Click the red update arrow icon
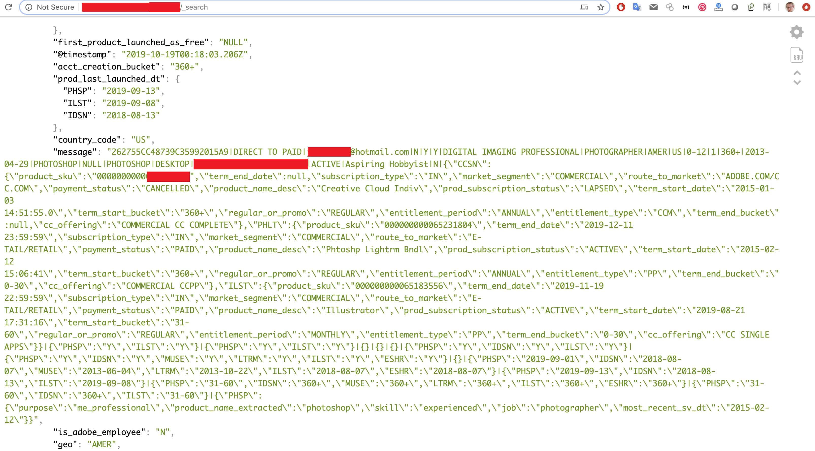Screen dimensions: 815x451 point(806,7)
